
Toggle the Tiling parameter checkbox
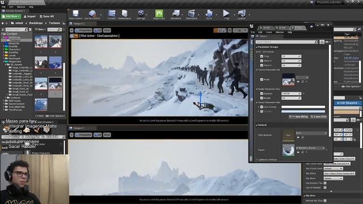(x=261, y=57)
